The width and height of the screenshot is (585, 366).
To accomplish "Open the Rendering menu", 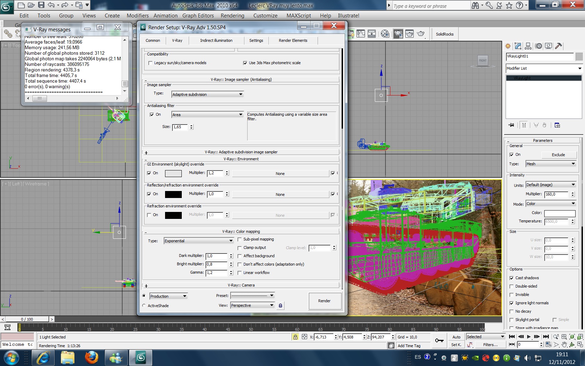I will click(x=232, y=16).
